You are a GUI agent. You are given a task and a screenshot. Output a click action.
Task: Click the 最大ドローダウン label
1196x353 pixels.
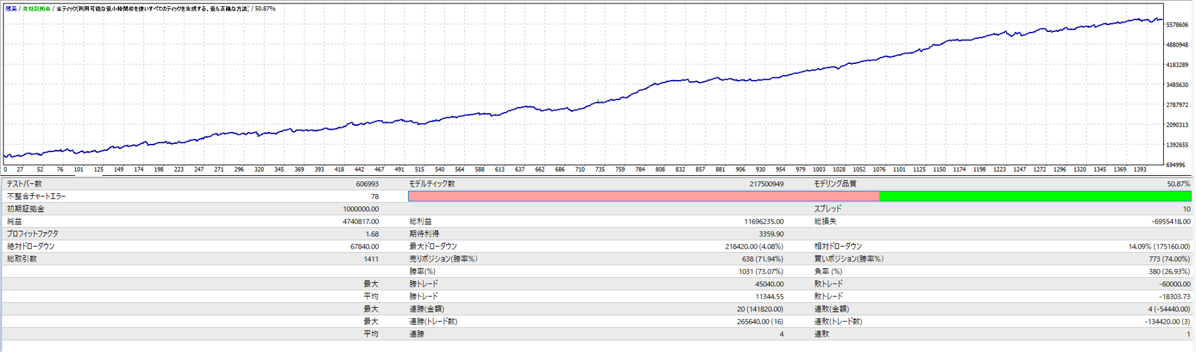coord(433,247)
